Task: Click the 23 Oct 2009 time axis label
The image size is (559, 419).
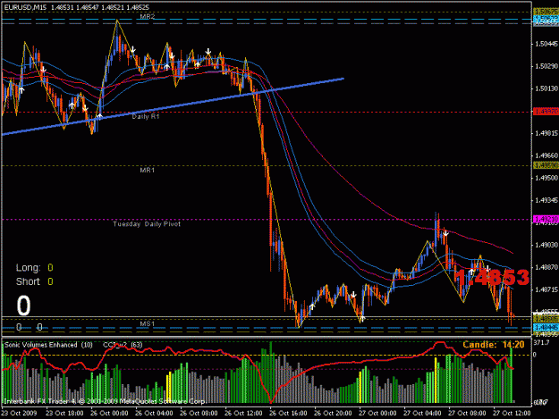Action: click(x=19, y=413)
